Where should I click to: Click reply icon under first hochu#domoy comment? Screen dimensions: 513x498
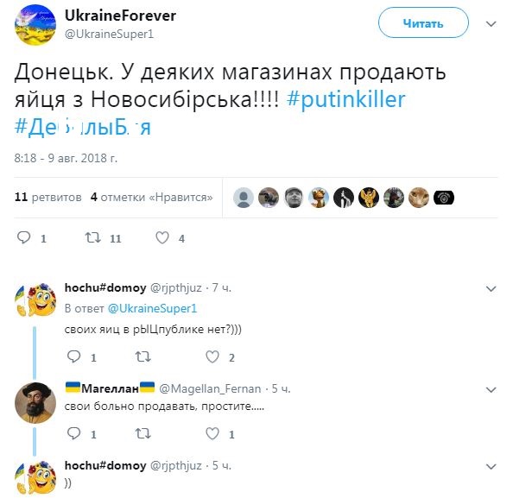74,356
